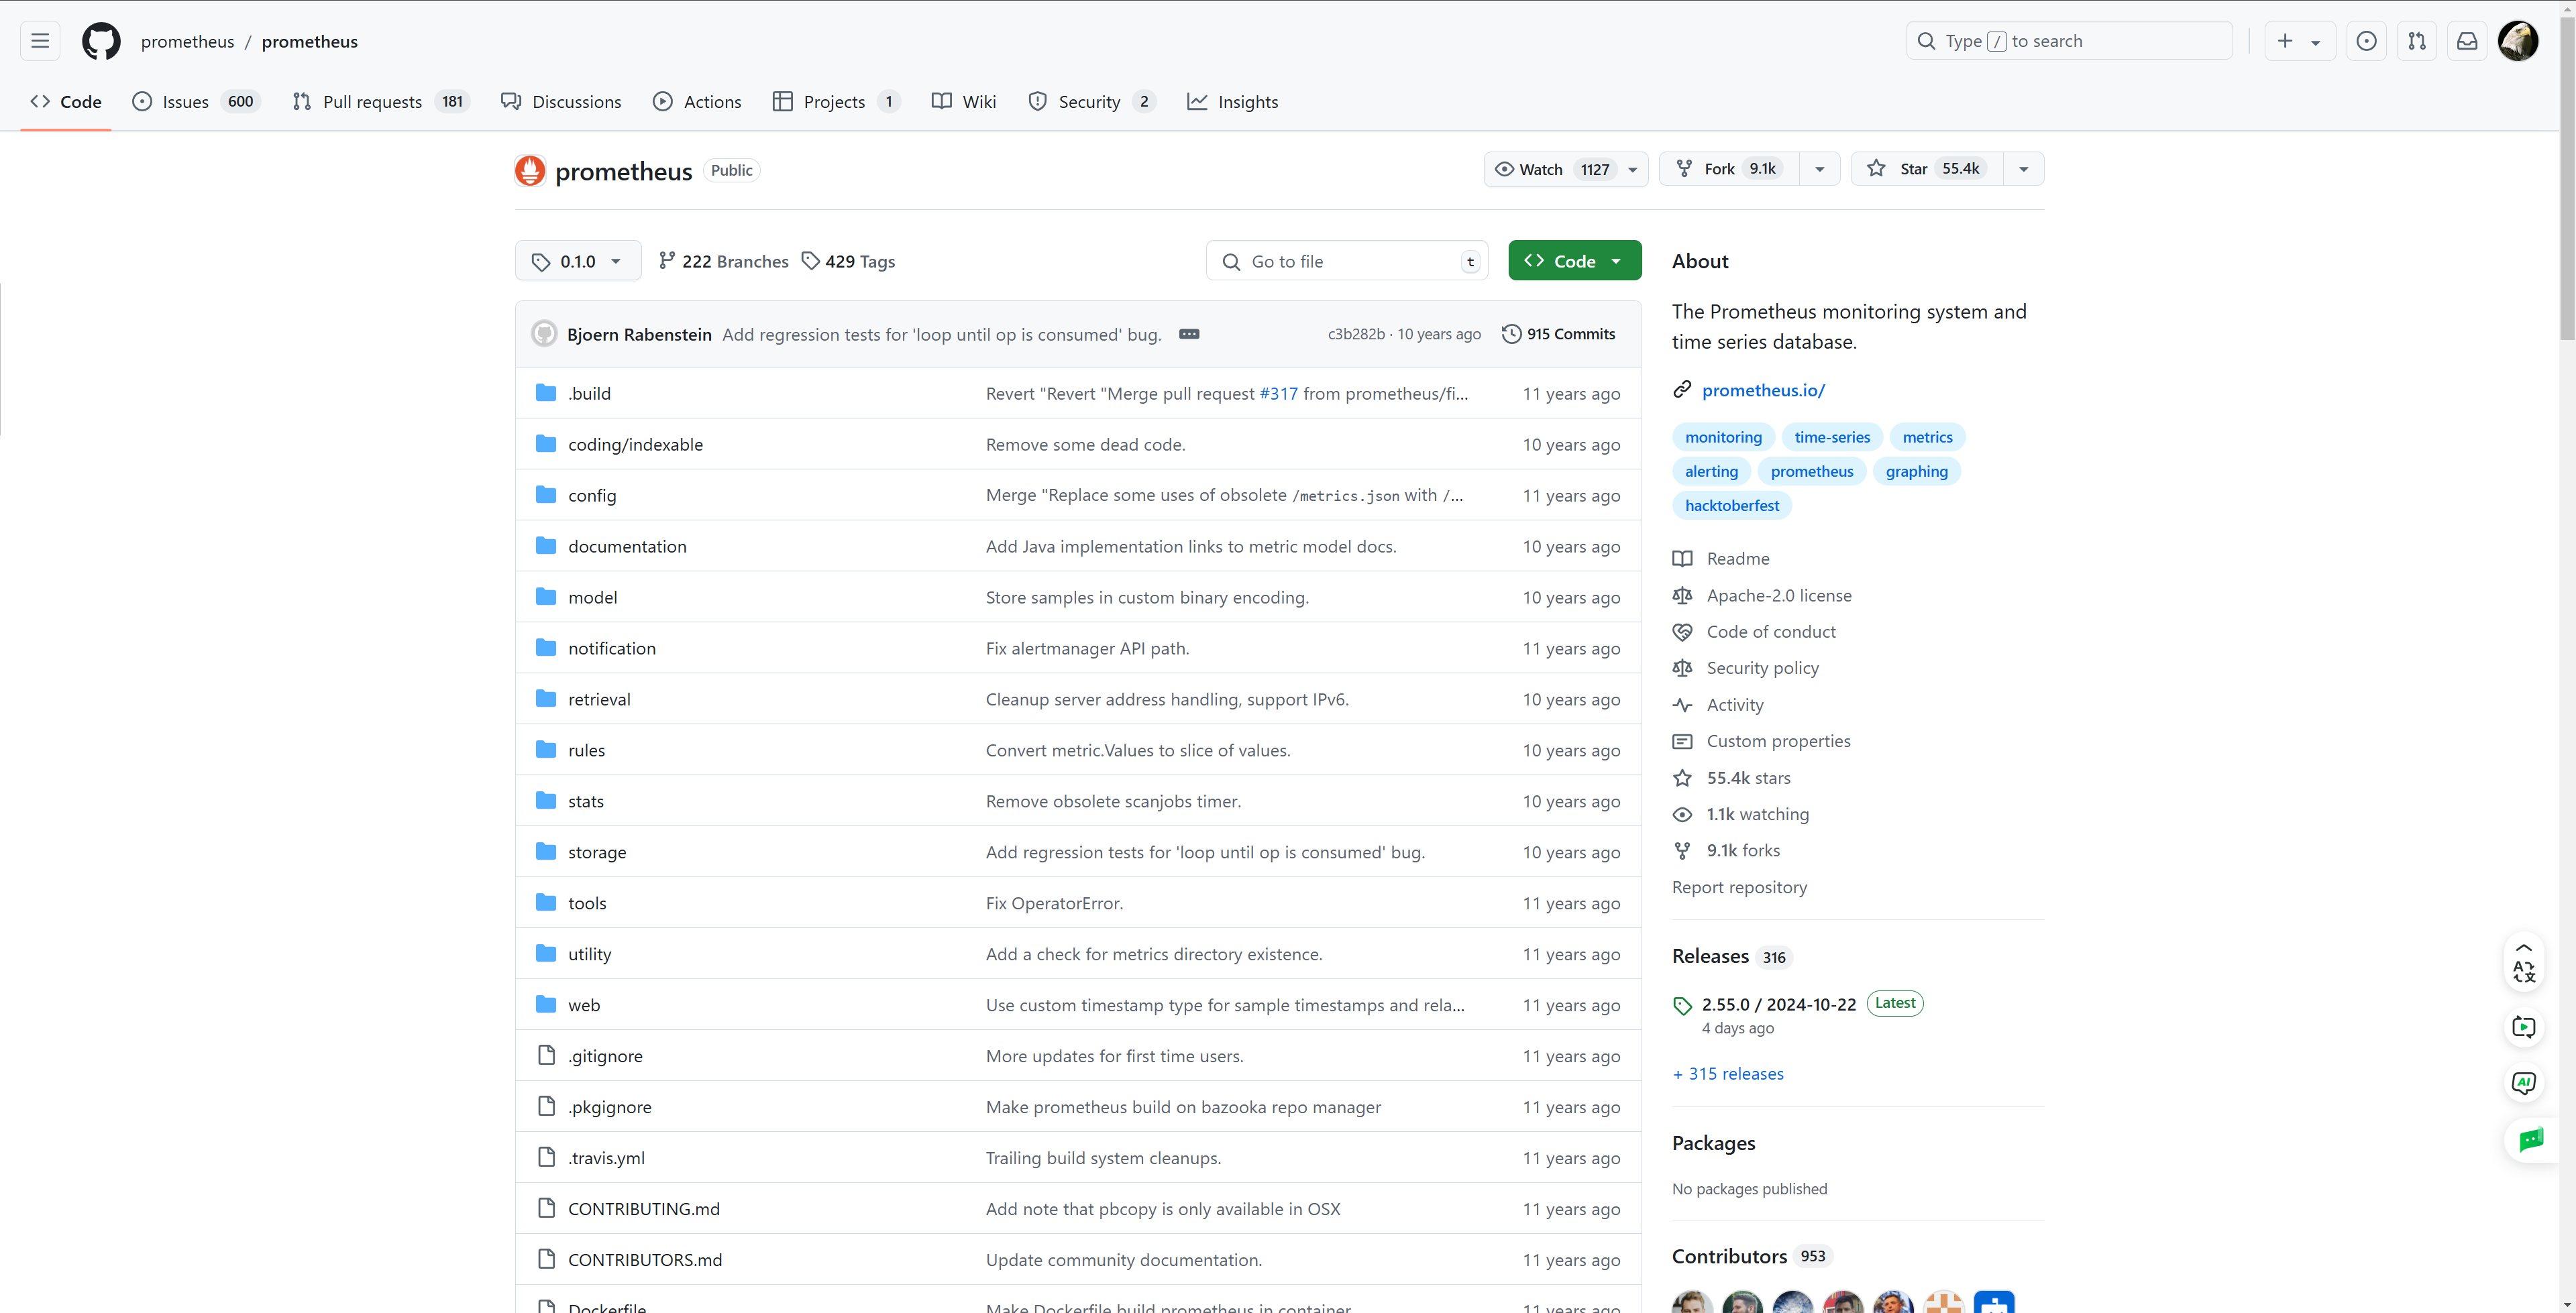Screen dimensions: 2576x1313
Task: Open the Watch options dropdown arrow
Action: click(x=1633, y=169)
